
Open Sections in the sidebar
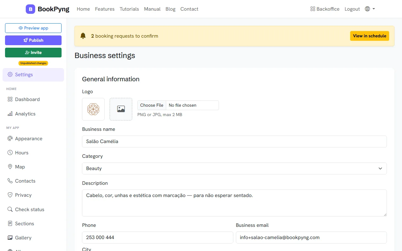pyautogui.click(x=33, y=224)
